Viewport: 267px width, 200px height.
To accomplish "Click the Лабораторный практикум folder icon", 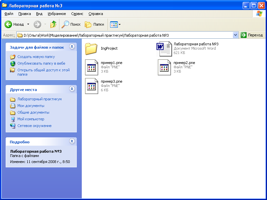I will 13,99.
